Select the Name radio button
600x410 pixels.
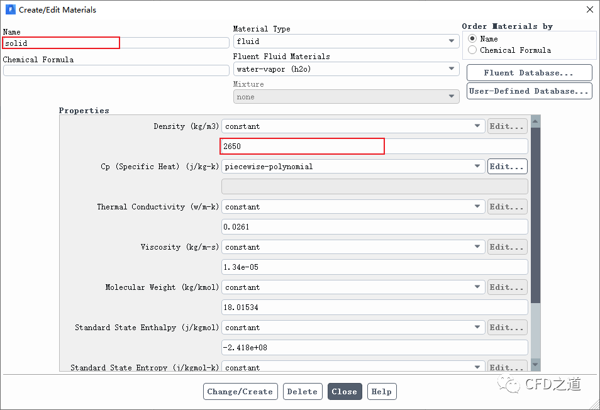[x=472, y=39]
